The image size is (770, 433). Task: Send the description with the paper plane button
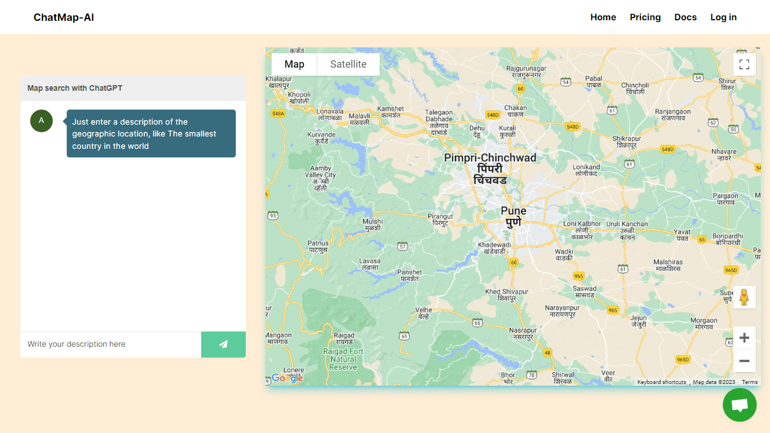coord(223,344)
